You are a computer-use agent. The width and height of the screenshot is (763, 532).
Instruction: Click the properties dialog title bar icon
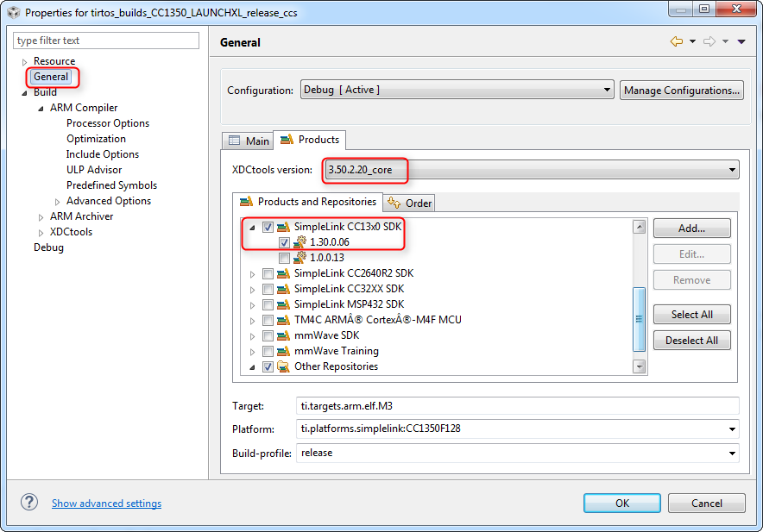coord(14,12)
